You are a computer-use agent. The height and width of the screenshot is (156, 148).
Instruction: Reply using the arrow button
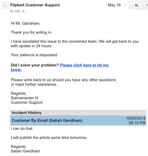click(137, 5)
